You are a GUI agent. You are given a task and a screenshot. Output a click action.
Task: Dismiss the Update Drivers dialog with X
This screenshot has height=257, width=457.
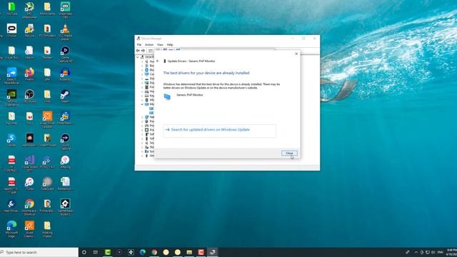[x=296, y=54]
